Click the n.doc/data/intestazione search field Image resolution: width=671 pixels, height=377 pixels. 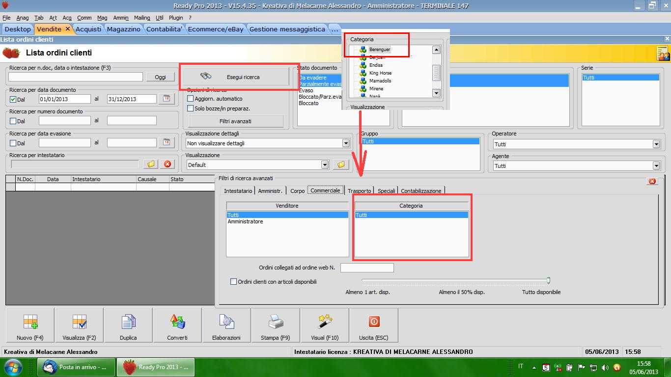tap(76, 77)
